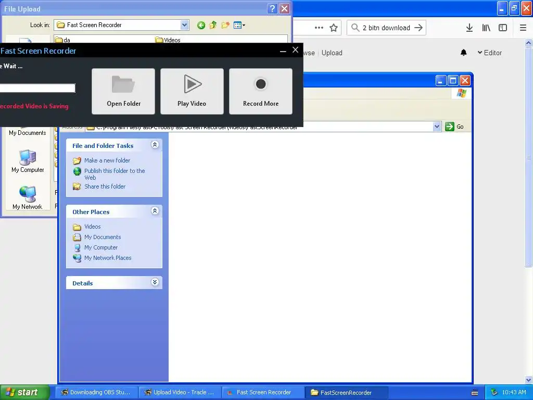Go back in File Upload dialog
The width and height of the screenshot is (533, 400).
(201, 25)
